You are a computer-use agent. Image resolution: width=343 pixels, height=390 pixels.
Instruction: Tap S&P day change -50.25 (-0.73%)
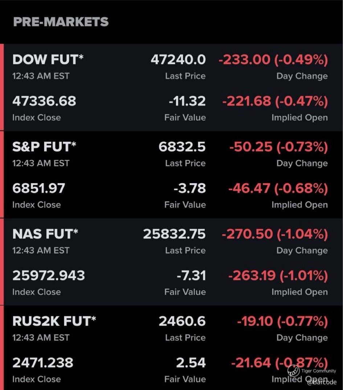[278, 147]
